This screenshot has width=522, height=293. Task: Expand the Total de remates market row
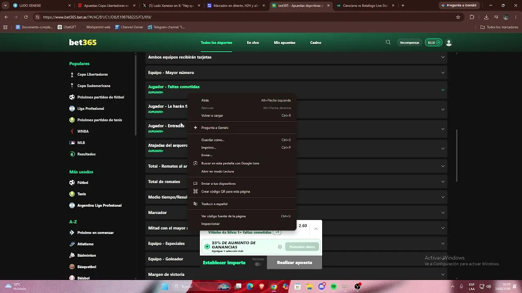[296, 181]
